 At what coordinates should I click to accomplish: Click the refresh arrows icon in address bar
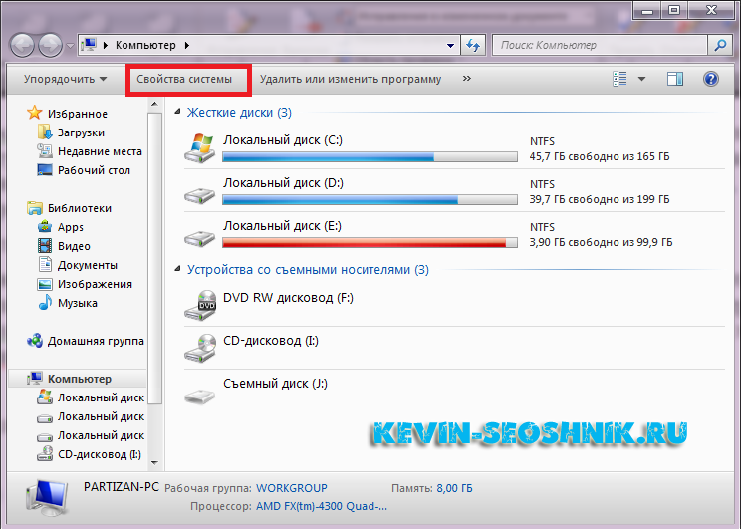click(474, 45)
